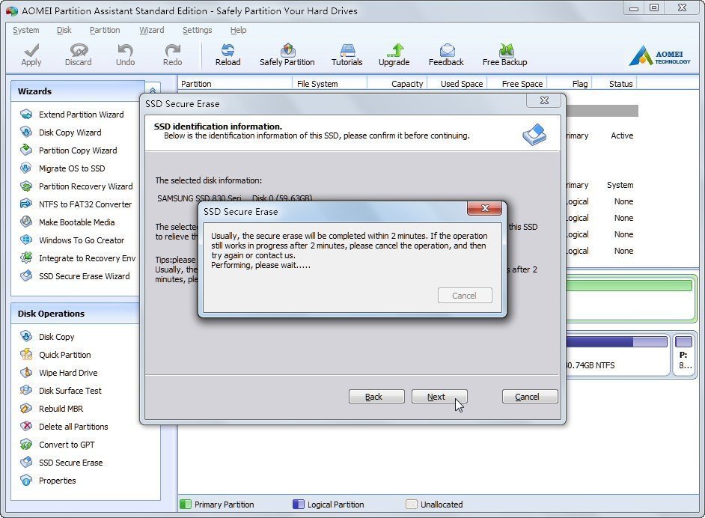The image size is (705, 518).
Task: Close the SSD identification wizard window
Action: tap(544, 100)
